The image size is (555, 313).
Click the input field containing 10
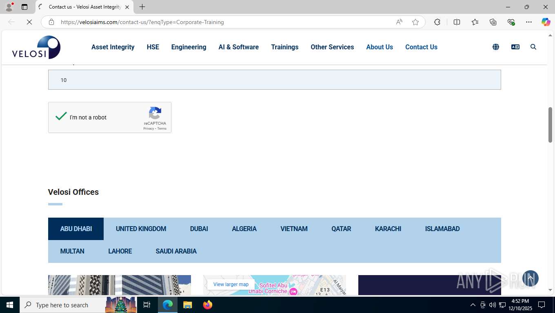pyautogui.click(x=274, y=79)
